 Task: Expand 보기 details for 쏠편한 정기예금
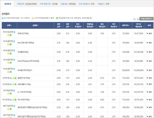[x=149, y=78]
